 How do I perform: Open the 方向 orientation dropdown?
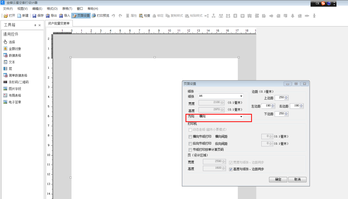[241, 117]
